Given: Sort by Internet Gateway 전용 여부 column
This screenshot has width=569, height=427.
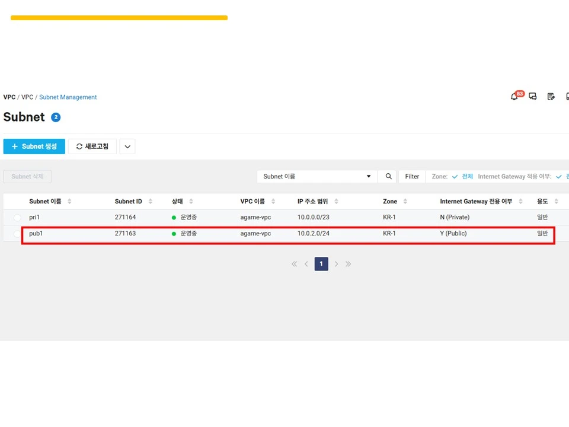Looking at the screenshot, I should point(521,201).
